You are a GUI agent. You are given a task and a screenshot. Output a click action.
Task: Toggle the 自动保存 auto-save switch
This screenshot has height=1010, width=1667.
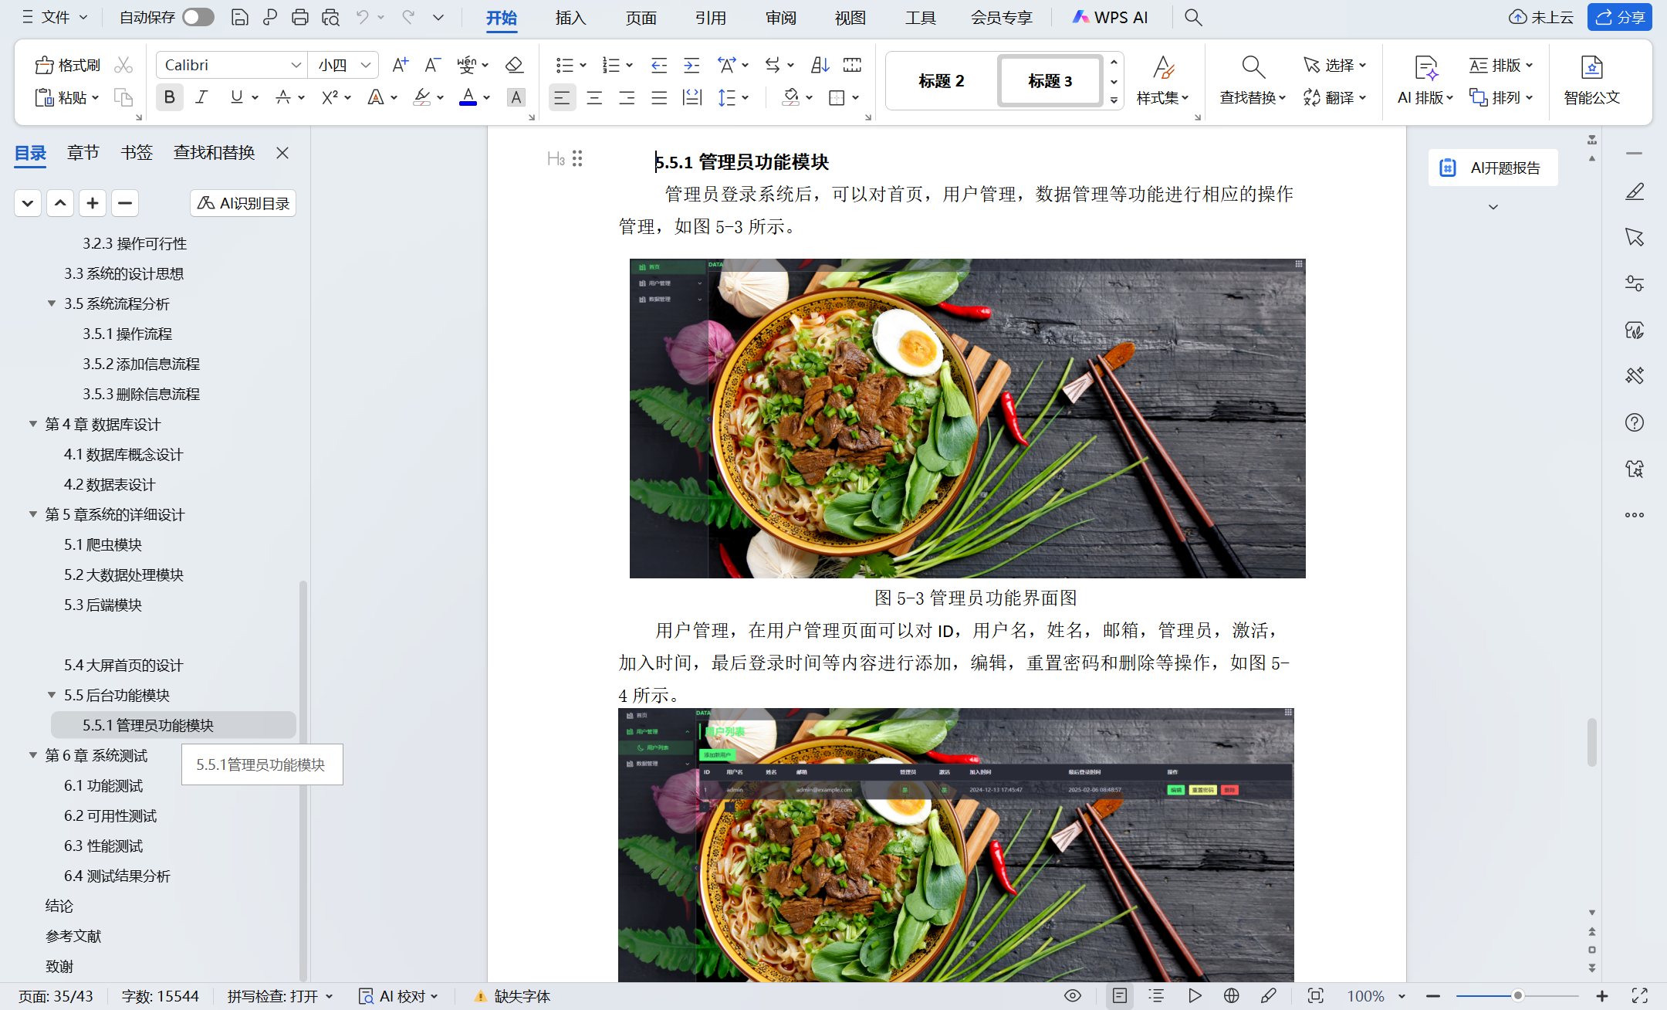198,17
